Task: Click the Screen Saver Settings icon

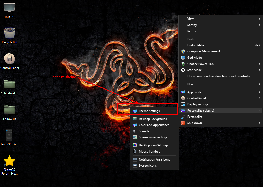Action: click(135, 137)
